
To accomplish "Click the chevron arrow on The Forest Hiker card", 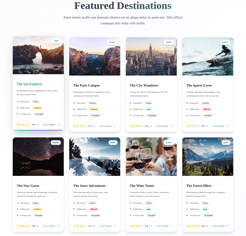I will pyautogui.click(x=228, y=226).
